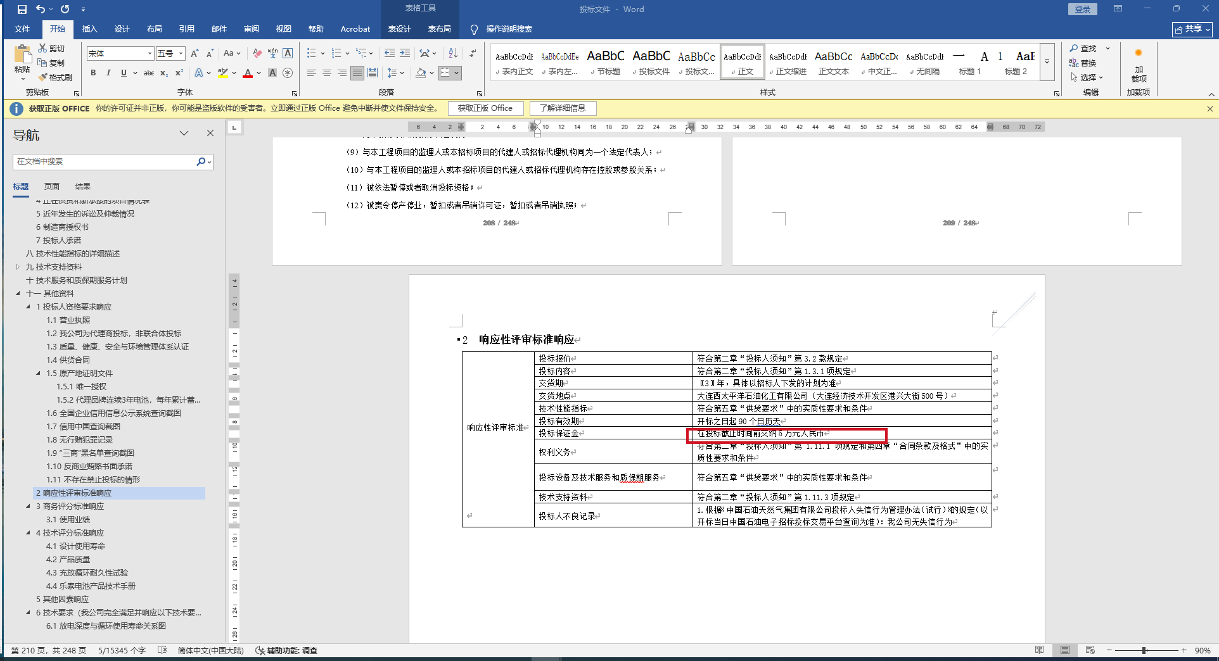1219x661 pixels.
Task: Go to '1.1 营业执照' heading in navigation
Action: pyautogui.click(x=68, y=320)
